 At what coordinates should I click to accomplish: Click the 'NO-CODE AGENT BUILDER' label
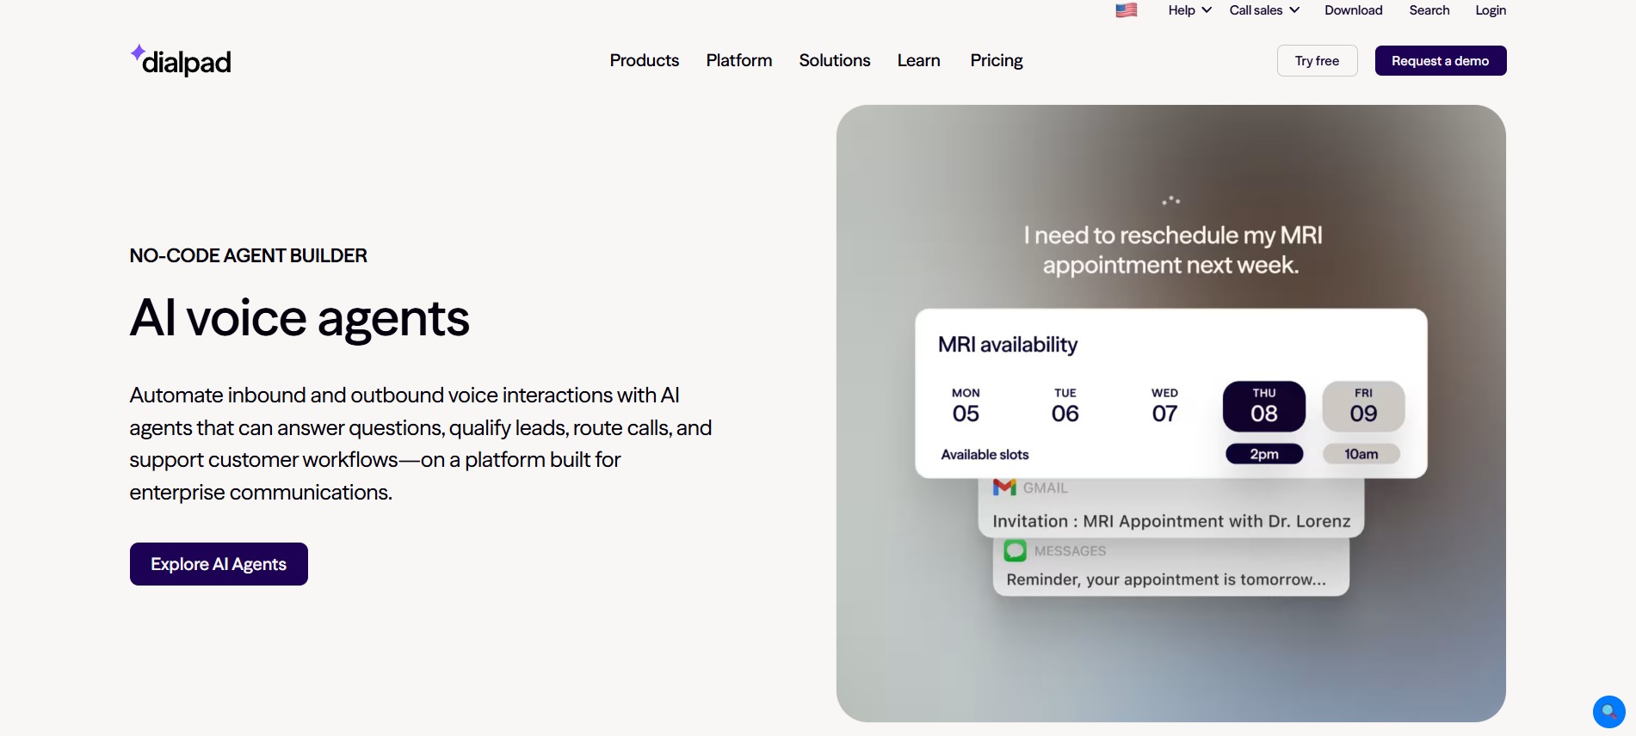point(248,255)
